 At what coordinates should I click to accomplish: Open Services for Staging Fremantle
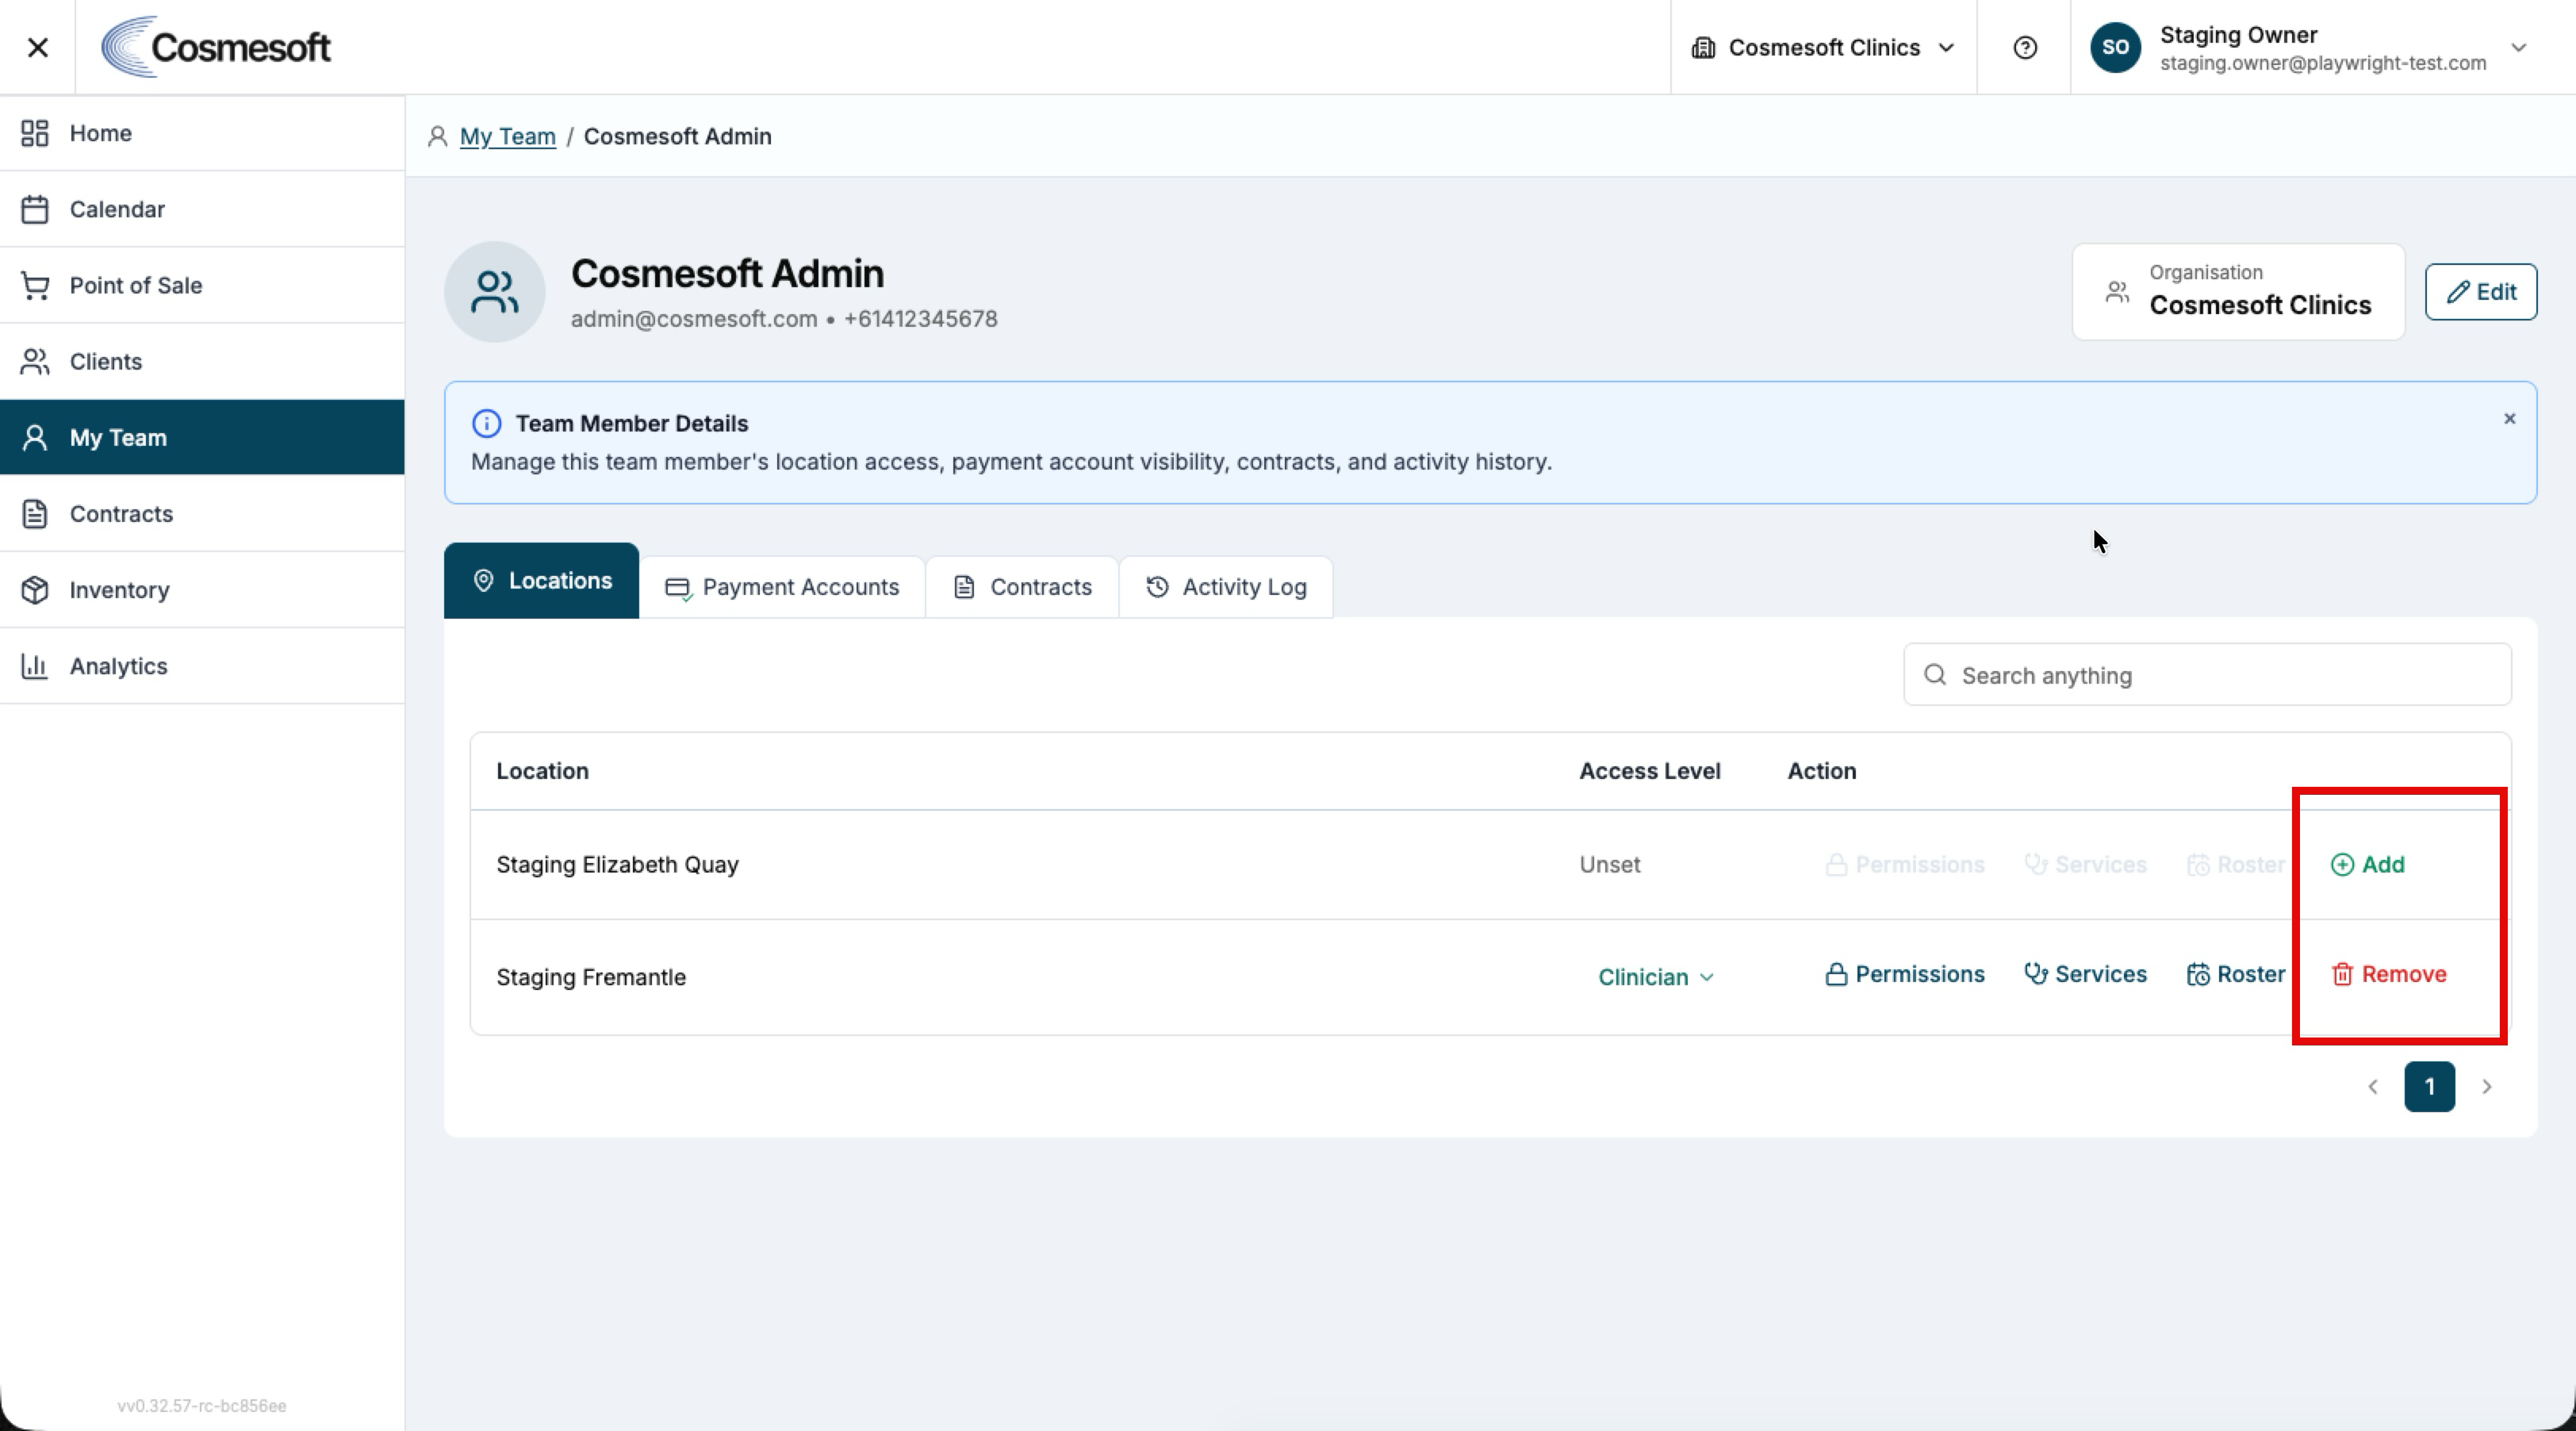(x=2085, y=974)
